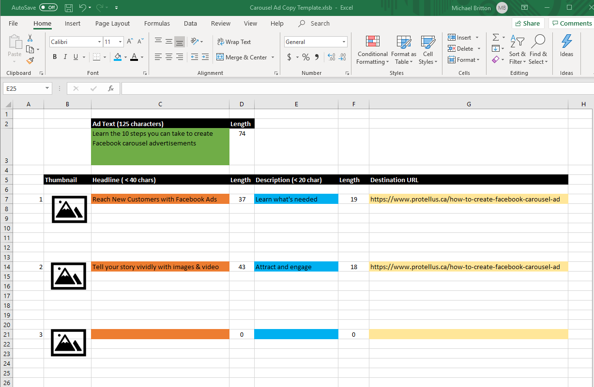
Task: Click the Borders icon
Action: (x=96, y=57)
